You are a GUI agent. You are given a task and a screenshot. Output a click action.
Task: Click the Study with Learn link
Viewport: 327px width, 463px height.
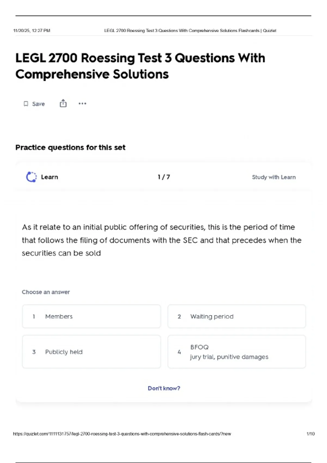tap(274, 177)
